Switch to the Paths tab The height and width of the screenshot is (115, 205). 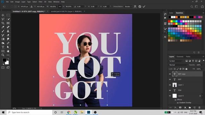(188, 57)
